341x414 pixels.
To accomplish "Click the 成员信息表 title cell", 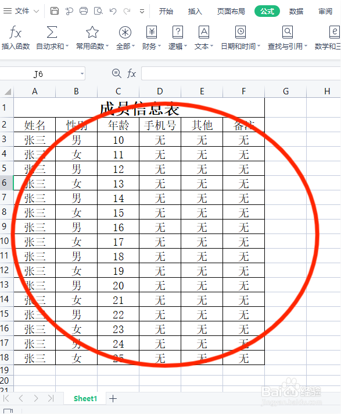I will pos(139,108).
